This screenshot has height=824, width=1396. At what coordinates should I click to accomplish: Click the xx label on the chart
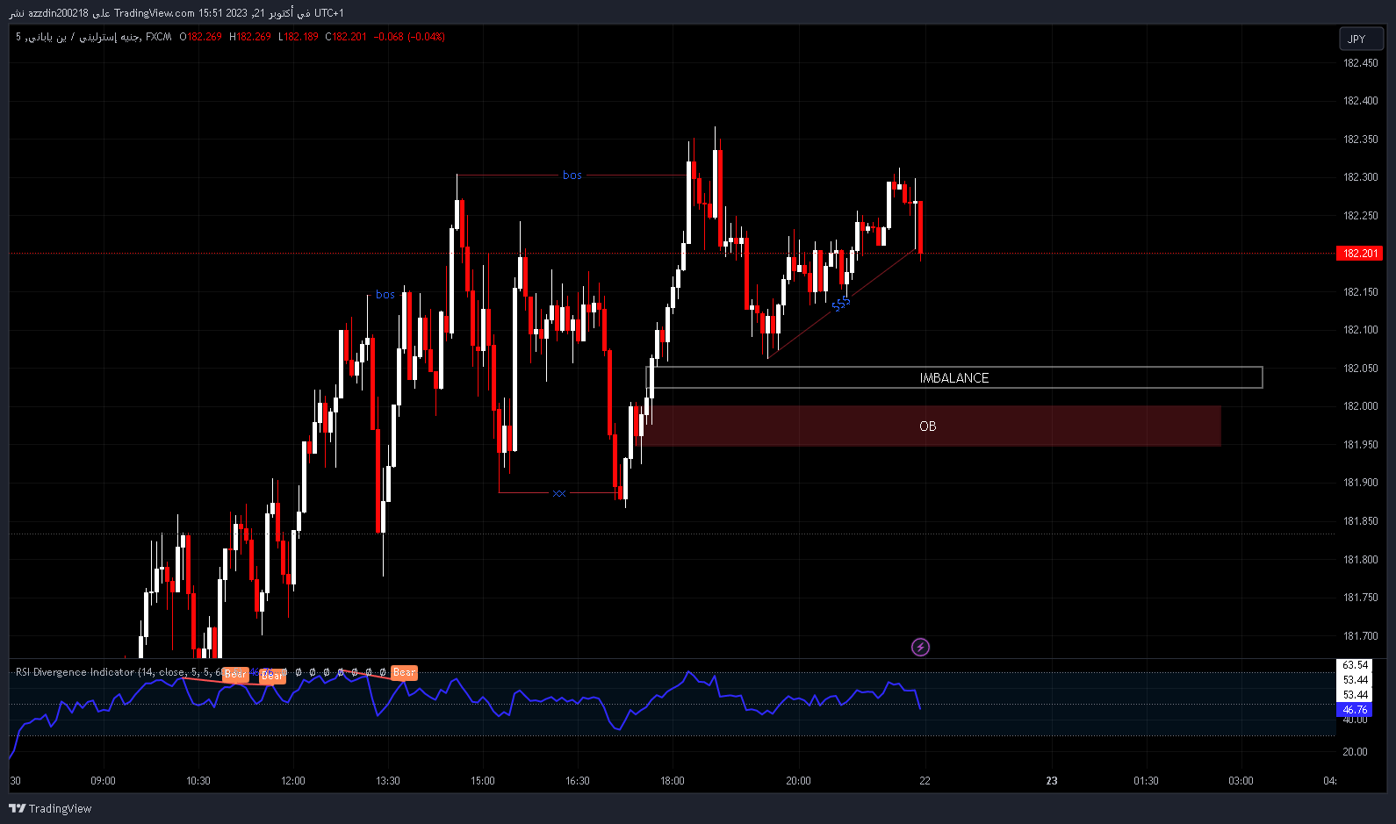[x=559, y=493]
